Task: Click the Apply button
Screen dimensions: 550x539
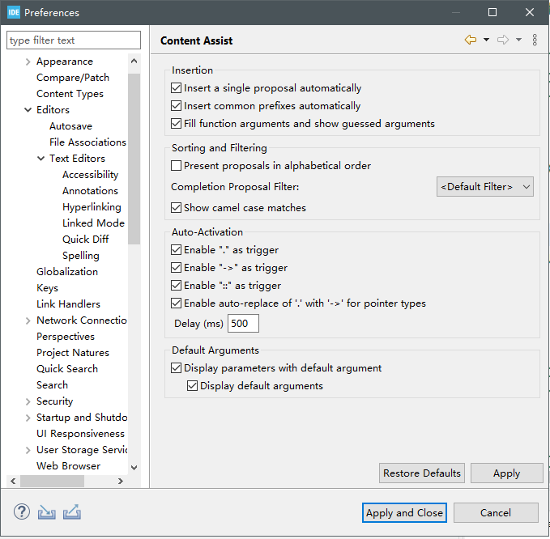Action: 506,473
